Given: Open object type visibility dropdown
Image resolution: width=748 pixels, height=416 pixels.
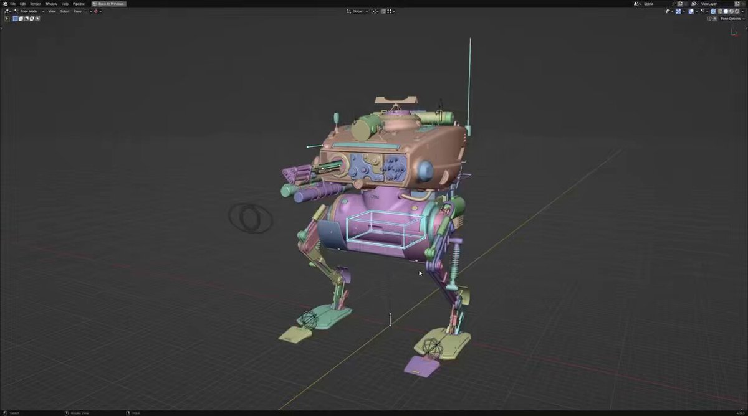Looking at the screenshot, I should pos(669,11).
